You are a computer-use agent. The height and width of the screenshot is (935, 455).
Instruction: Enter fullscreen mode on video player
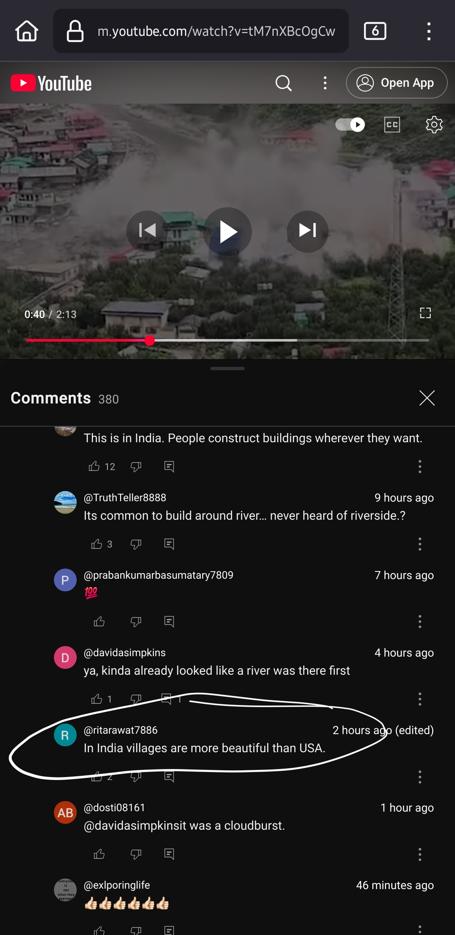point(426,313)
